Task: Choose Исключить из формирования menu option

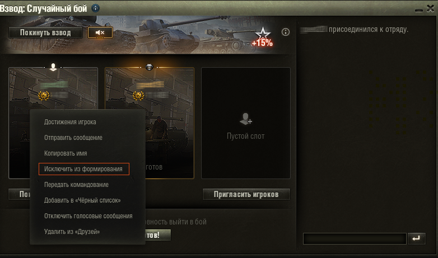Action: [x=84, y=169]
